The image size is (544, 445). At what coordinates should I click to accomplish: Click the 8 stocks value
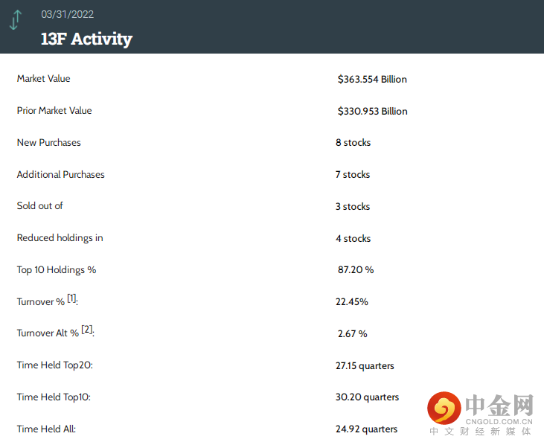coord(353,143)
